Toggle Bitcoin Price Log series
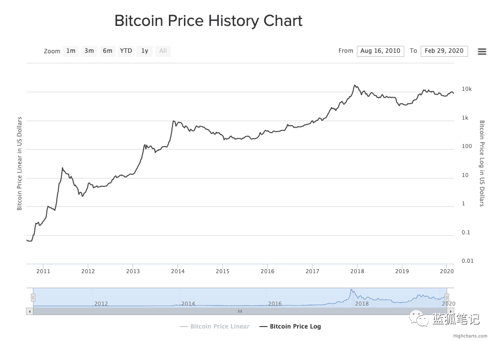496x341 pixels. [290, 327]
